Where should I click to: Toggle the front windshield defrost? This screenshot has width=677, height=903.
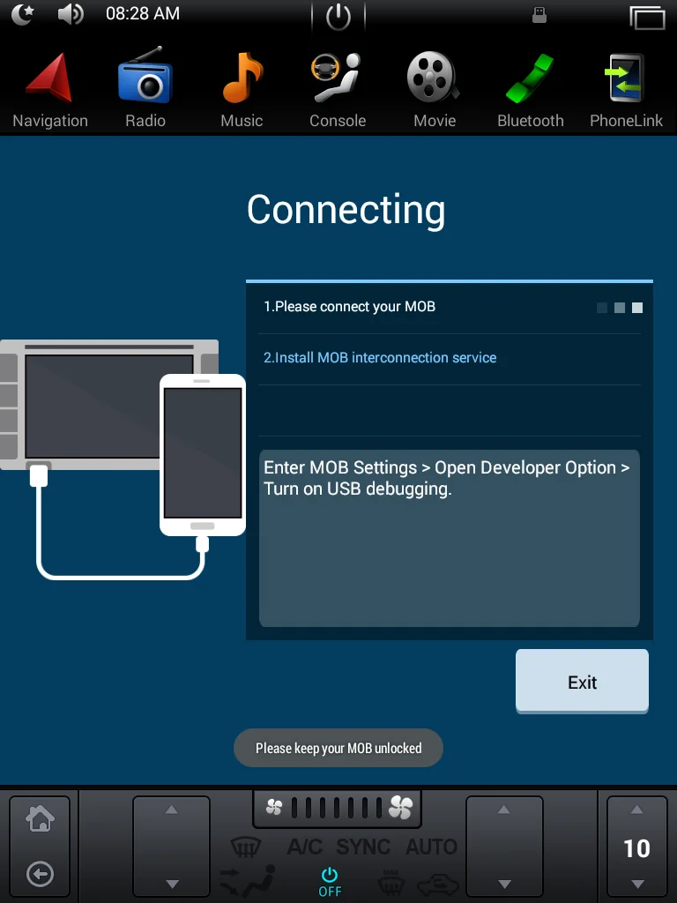(x=246, y=847)
